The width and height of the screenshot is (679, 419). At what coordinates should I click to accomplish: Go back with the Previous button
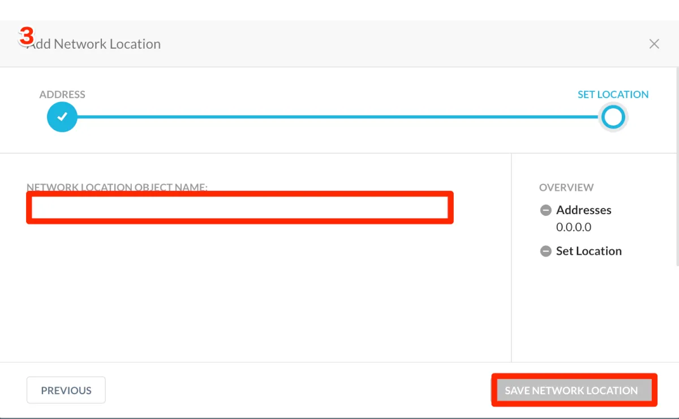[x=66, y=390]
